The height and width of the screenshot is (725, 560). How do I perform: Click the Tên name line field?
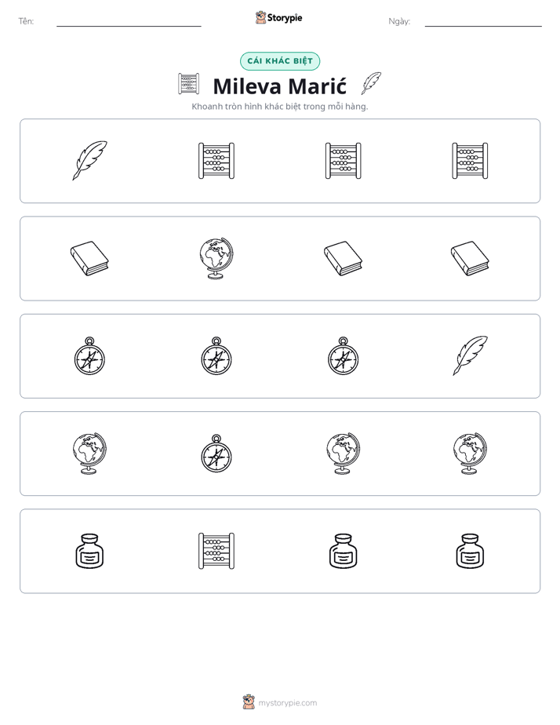click(129, 22)
